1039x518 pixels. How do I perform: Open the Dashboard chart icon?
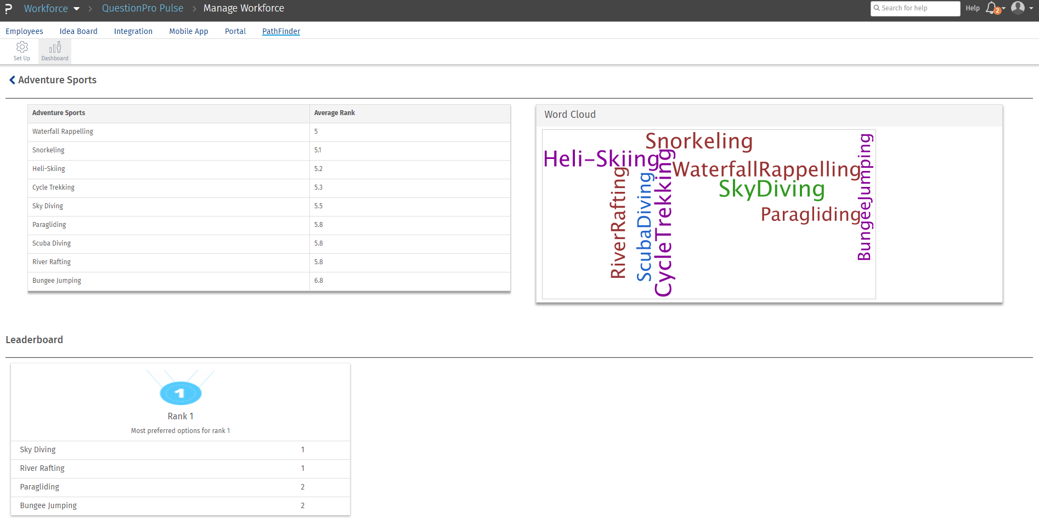(55, 47)
